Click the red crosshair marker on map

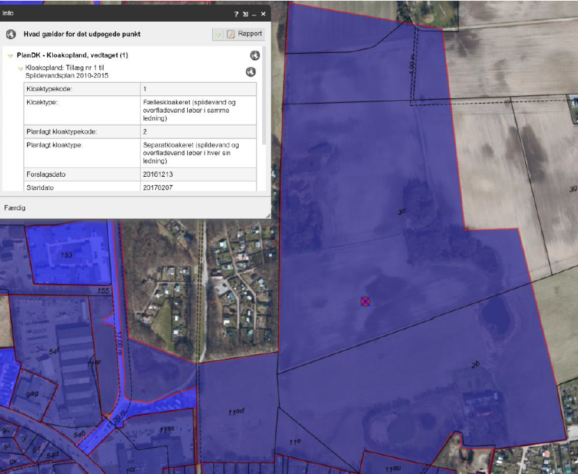(x=365, y=301)
